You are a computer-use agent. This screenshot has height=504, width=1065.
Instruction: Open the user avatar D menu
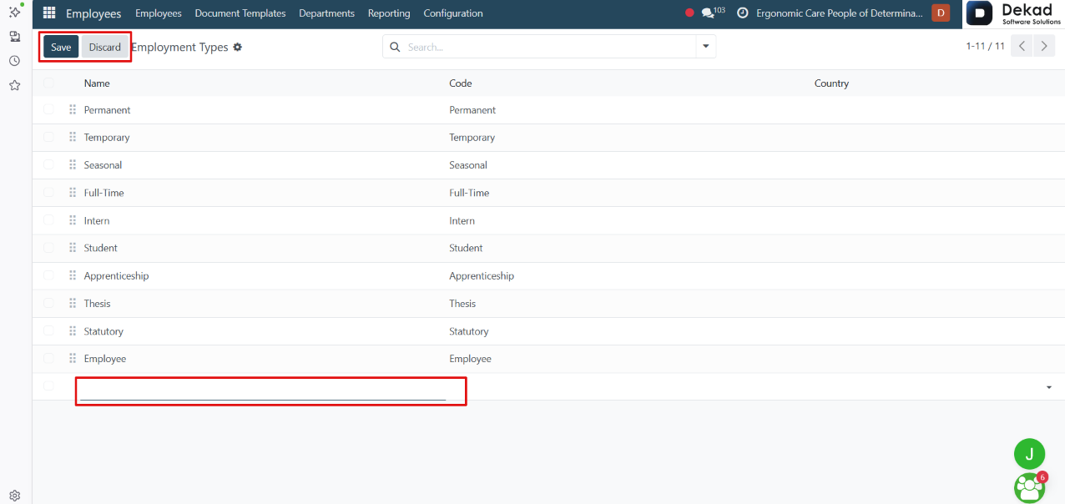pos(941,13)
